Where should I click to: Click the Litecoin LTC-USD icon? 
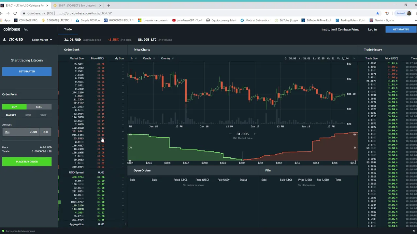click(5, 40)
